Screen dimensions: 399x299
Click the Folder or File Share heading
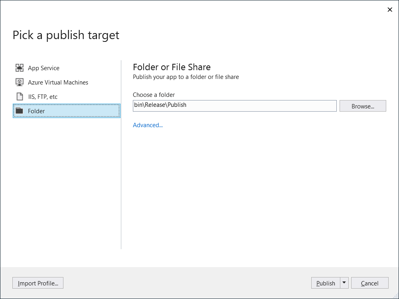pos(172,67)
